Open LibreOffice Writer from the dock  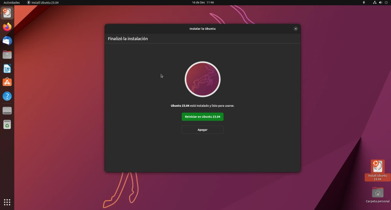[7, 69]
